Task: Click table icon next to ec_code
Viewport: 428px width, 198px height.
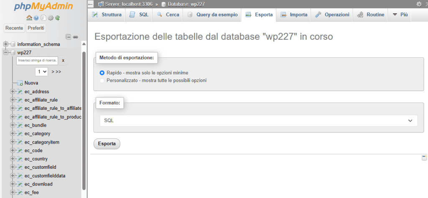Action: 20,150
